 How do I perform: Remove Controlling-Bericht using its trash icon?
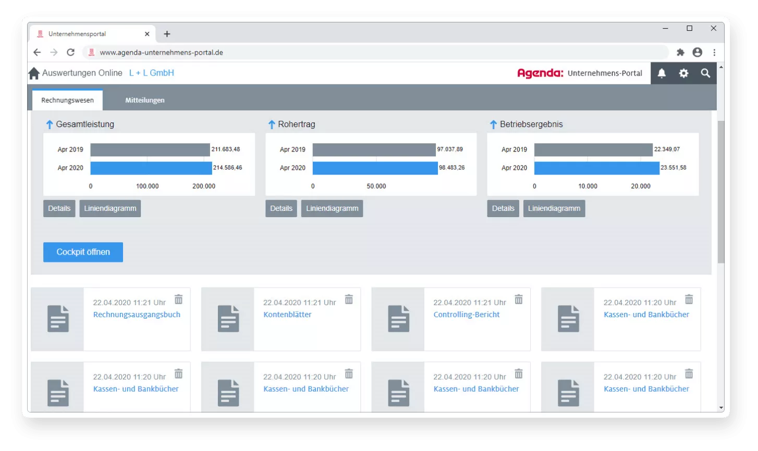(519, 299)
